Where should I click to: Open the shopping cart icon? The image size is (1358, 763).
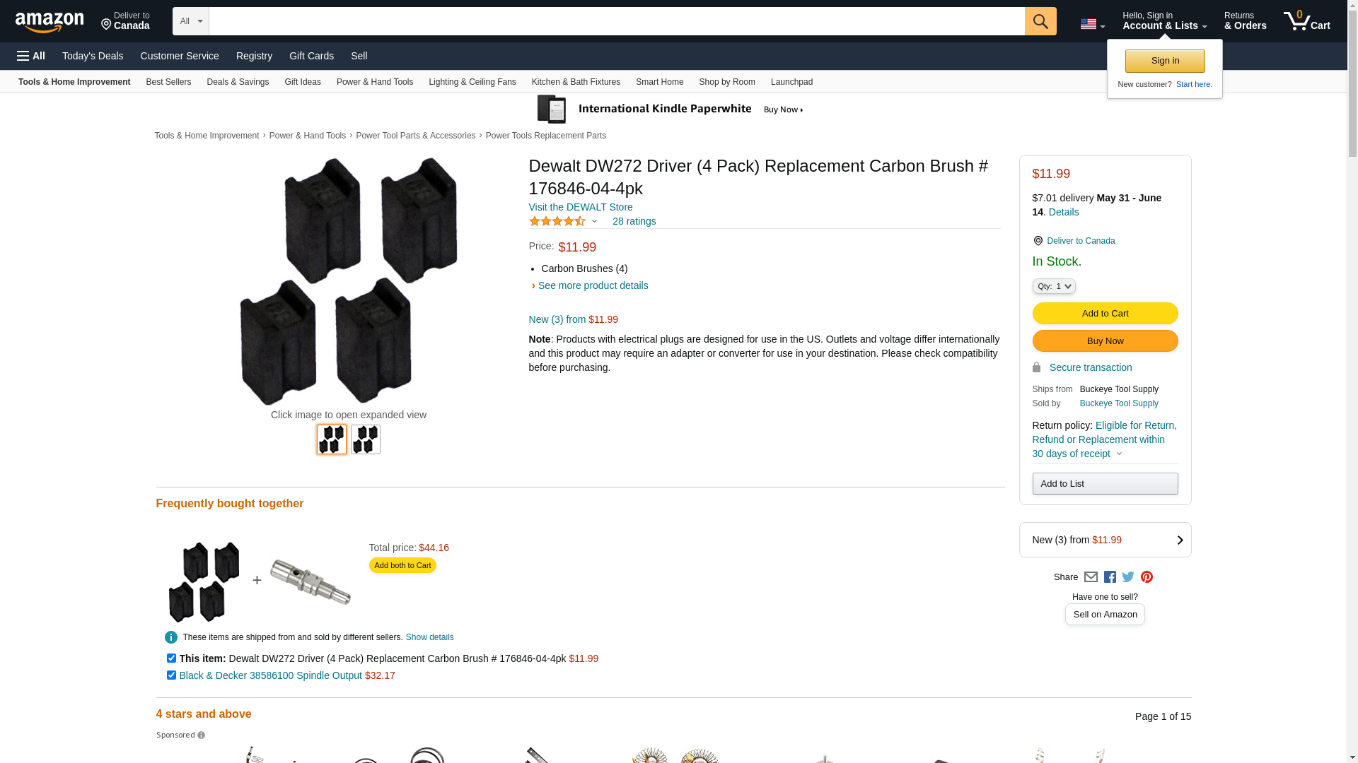(x=1306, y=21)
